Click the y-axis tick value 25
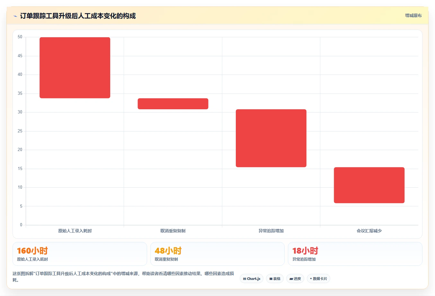Screen dimensions: 435x296 coord(20,131)
